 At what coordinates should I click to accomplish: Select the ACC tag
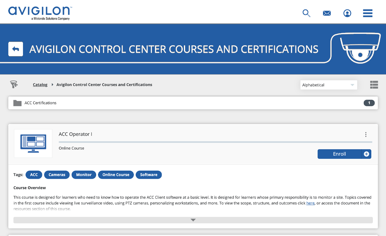pos(34,175)
